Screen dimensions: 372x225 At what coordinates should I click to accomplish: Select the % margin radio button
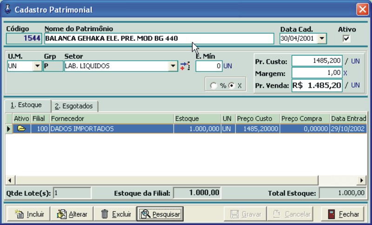click(213, 85)
